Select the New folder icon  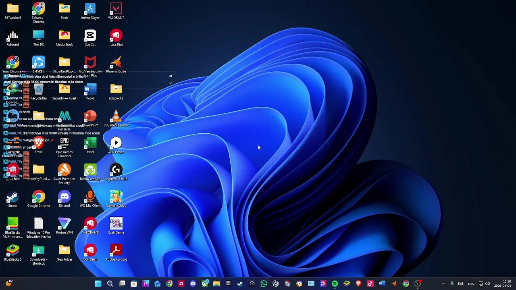64,253
